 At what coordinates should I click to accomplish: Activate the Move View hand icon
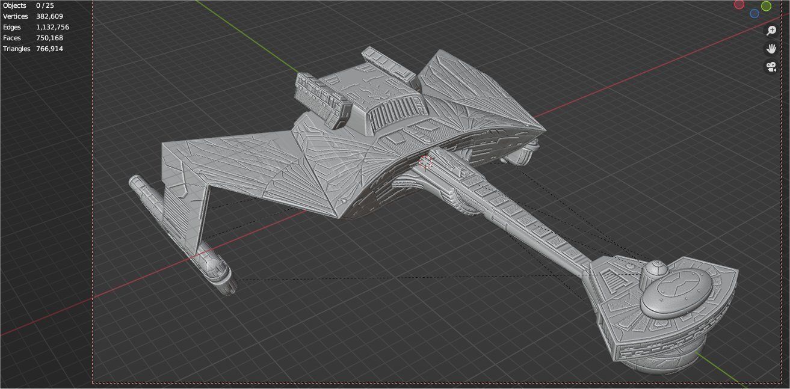pos(771,49)
